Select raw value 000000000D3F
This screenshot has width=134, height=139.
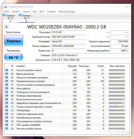point(117,74)
